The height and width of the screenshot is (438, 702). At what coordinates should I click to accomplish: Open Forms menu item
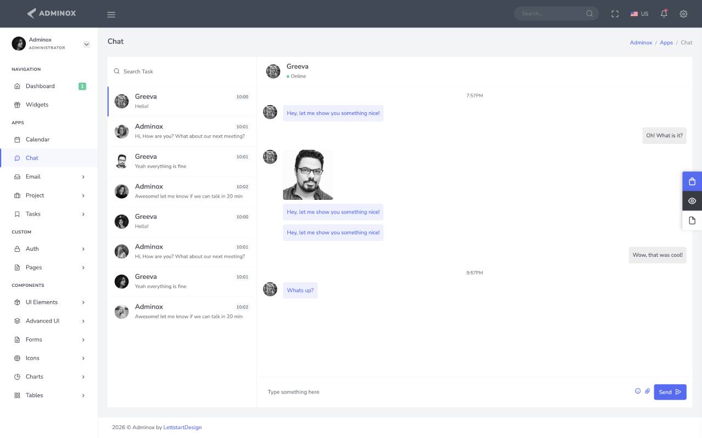(49, 339)
